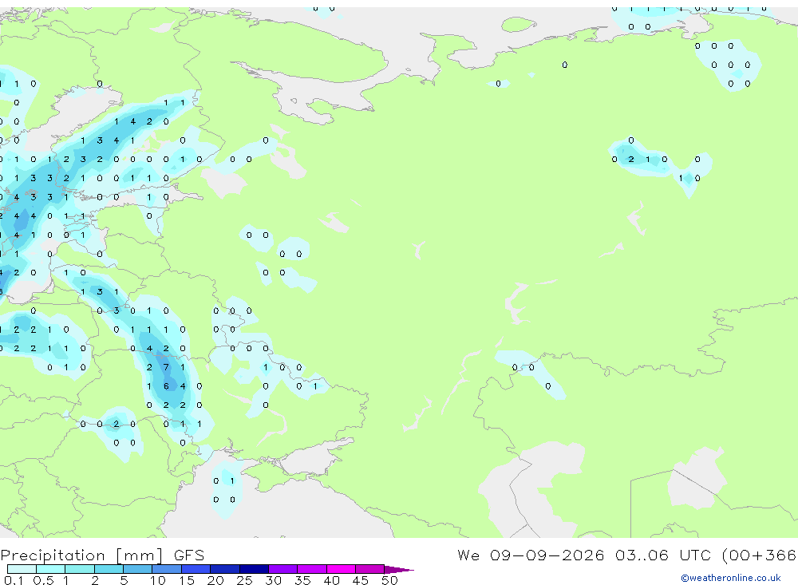798x585 pixels.
Task: Click the "GFS" model label
Action: (x=189, y=555)
